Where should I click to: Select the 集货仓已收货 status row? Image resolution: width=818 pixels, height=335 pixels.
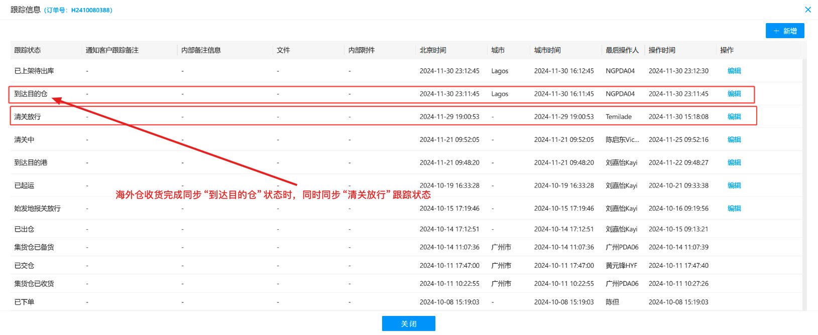coord(34,284)
